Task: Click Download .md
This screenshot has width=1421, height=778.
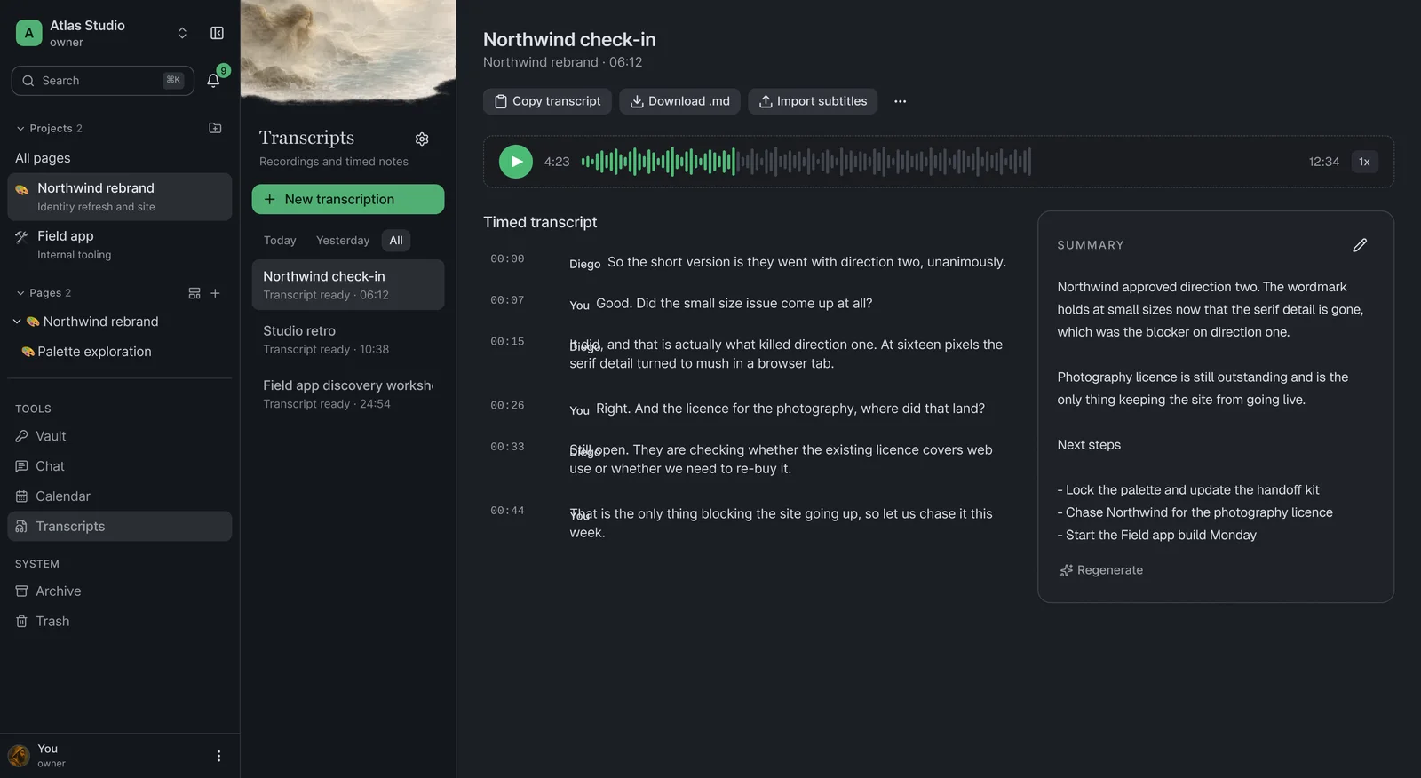Action: 679,101
